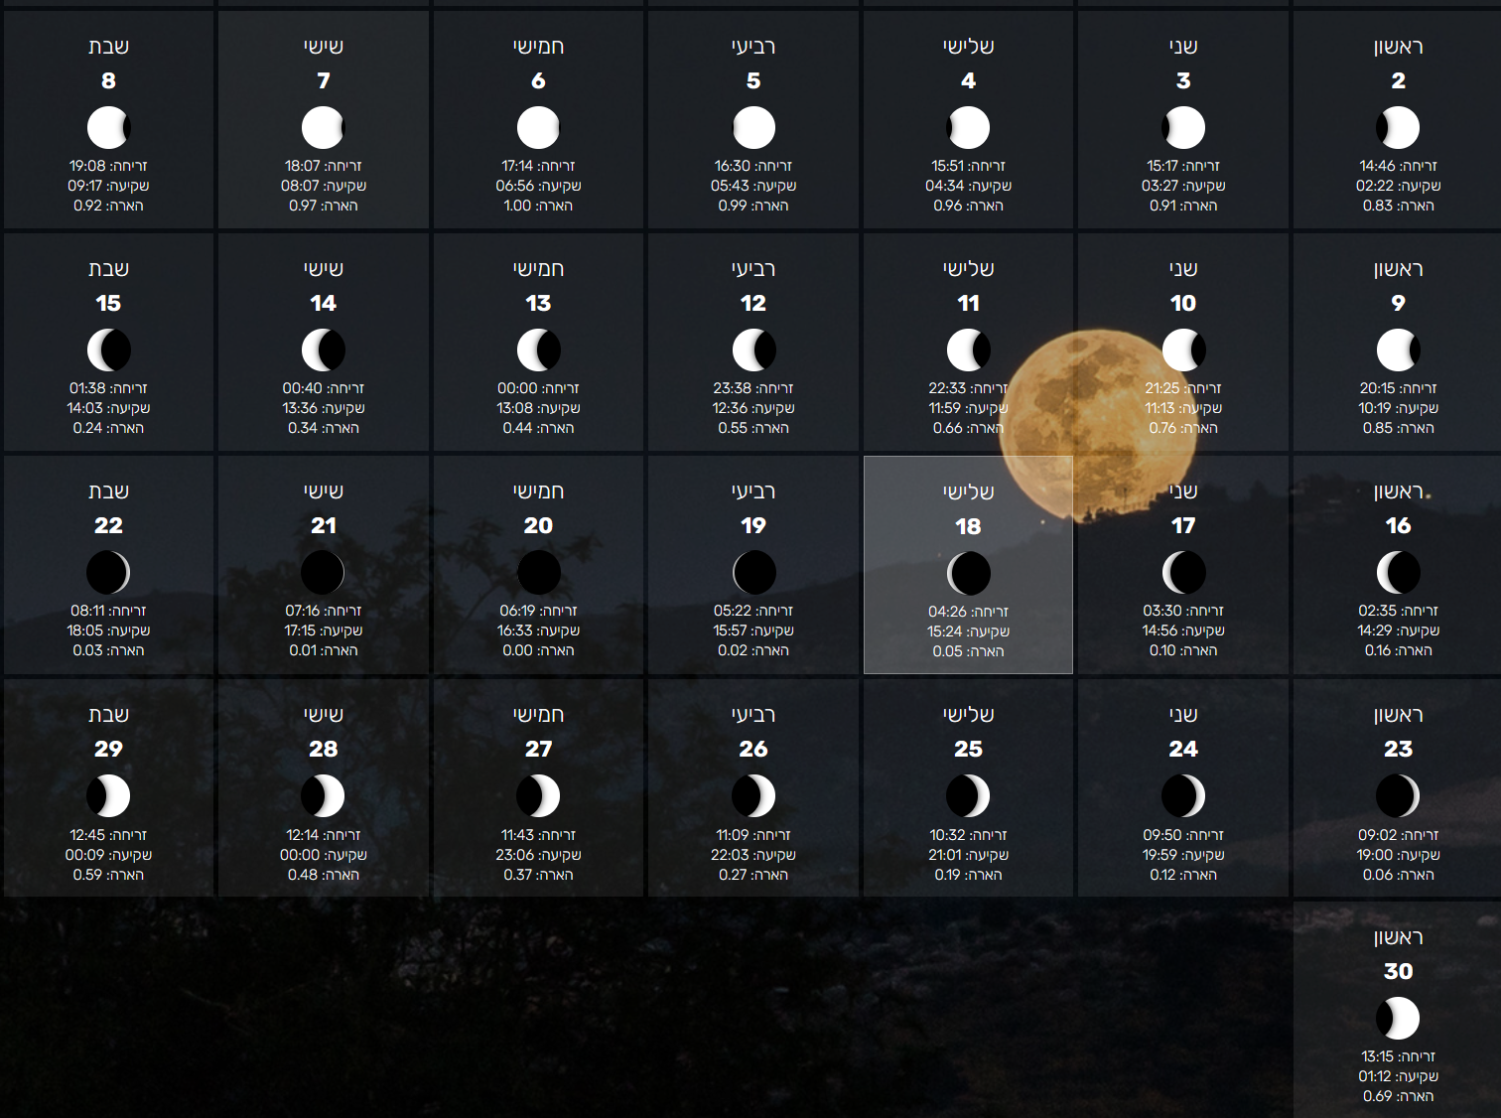Click day 4's moon phase icon
This screenshot has width=1501, height=1118.
point(968,128)
